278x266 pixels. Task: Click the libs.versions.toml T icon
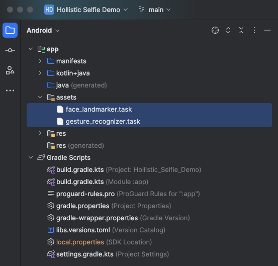click(51, 230)
